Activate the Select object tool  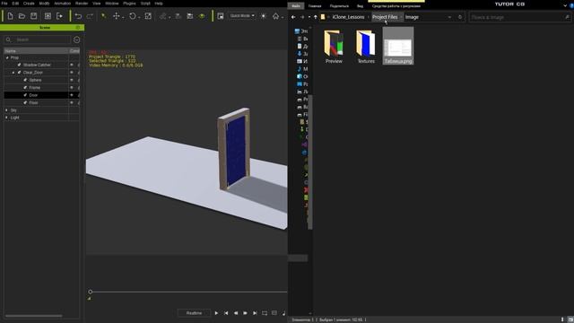pyautogui.click(x=104, y=16)
